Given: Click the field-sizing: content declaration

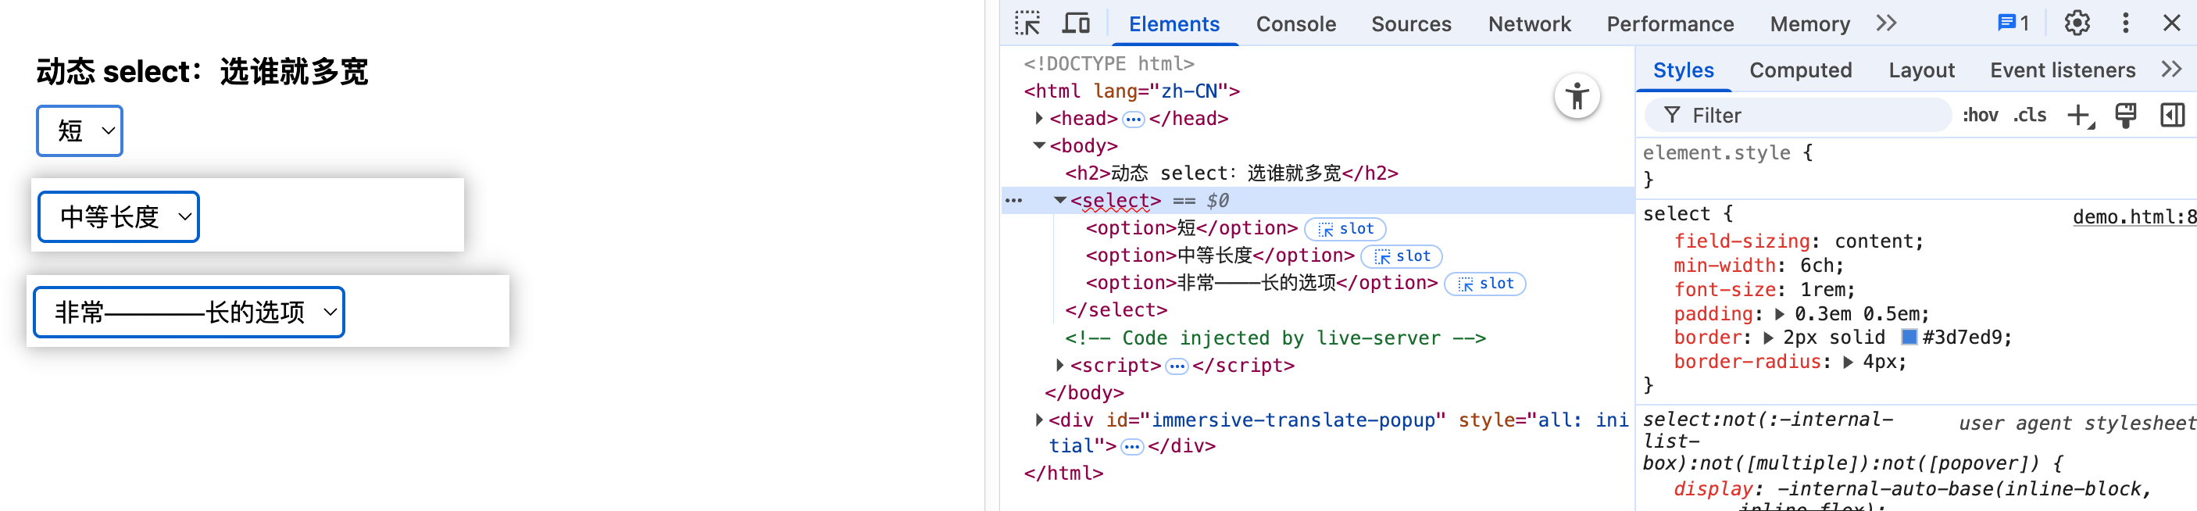Looking at the screenshot, I should (x=1798, y=241).
